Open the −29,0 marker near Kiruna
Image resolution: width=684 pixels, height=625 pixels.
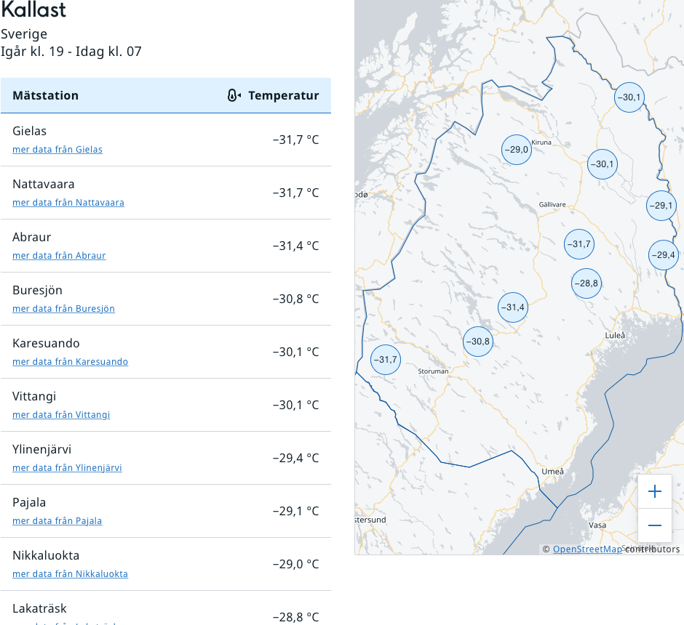tap(517, 150)
